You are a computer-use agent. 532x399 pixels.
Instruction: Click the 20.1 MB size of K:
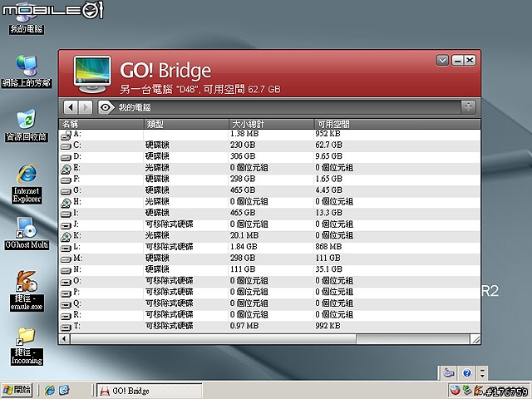(244, 235)
